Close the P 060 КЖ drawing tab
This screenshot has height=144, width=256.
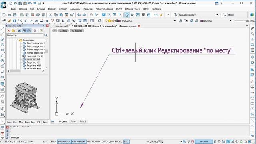coord(139,26)
